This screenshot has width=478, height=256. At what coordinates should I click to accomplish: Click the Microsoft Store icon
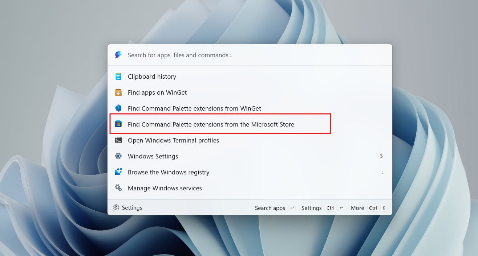(x=118, y=124)
